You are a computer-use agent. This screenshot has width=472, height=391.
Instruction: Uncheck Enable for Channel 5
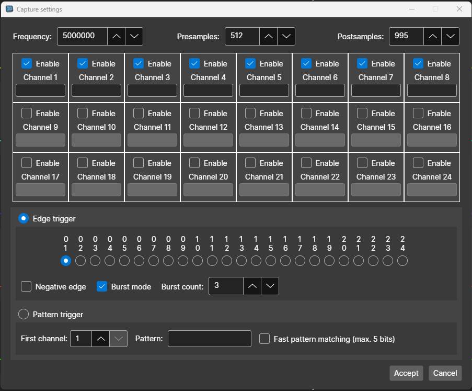250,64
